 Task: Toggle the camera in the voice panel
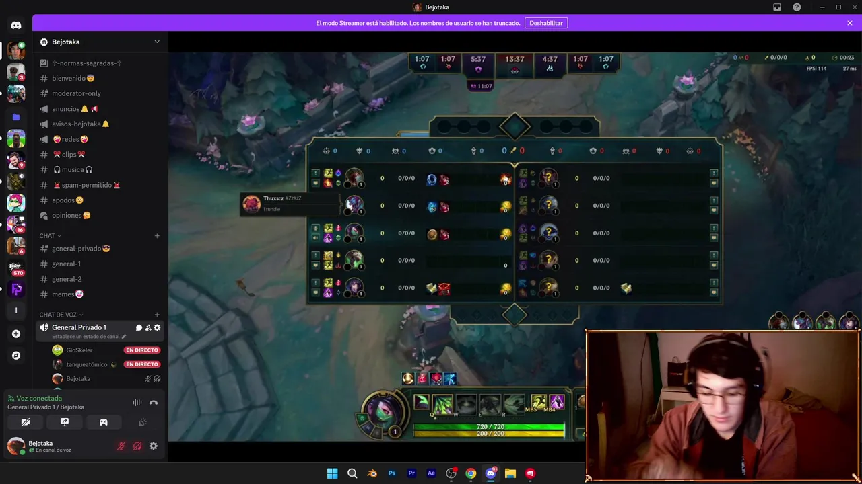[x=26, y=422]
